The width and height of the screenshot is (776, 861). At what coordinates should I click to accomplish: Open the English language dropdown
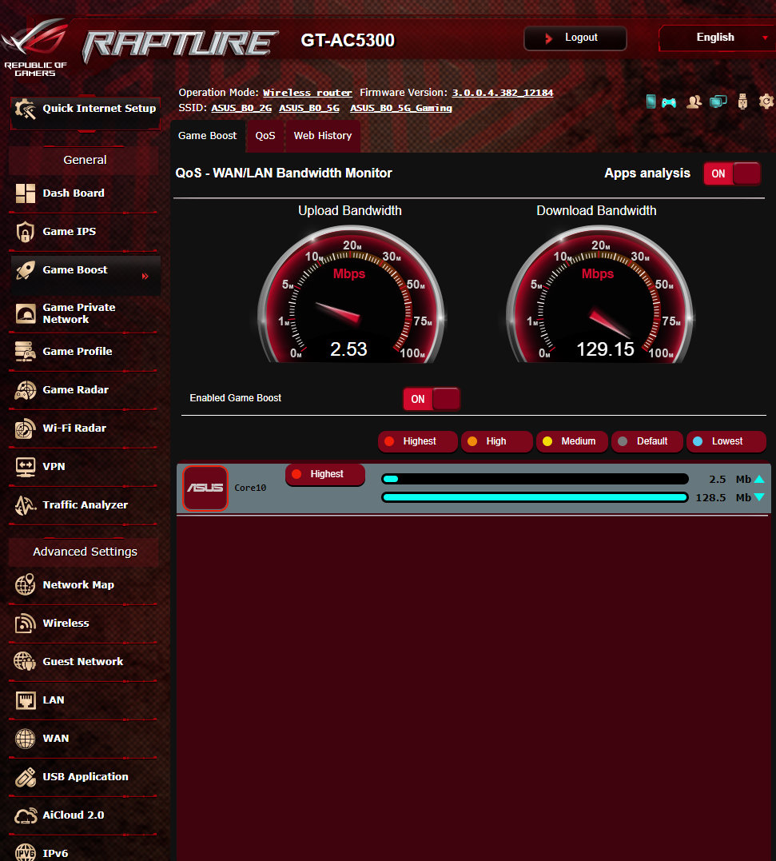point(718,38)
